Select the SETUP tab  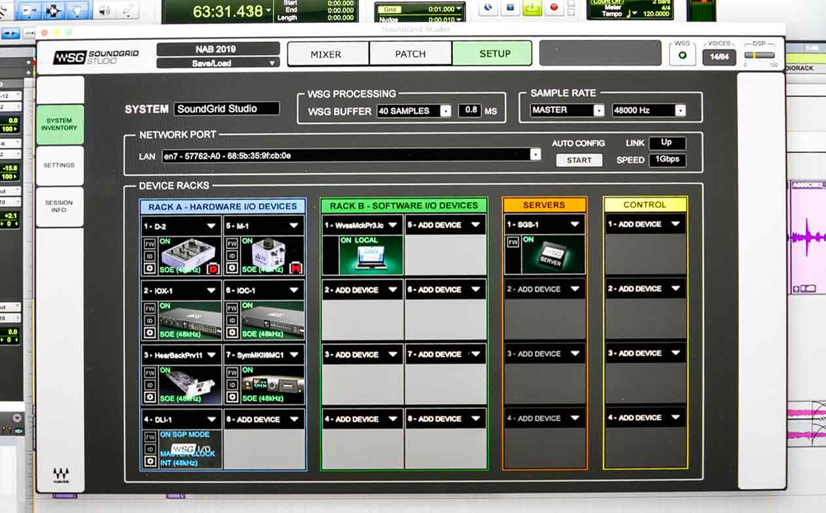[x=492, y=54]
